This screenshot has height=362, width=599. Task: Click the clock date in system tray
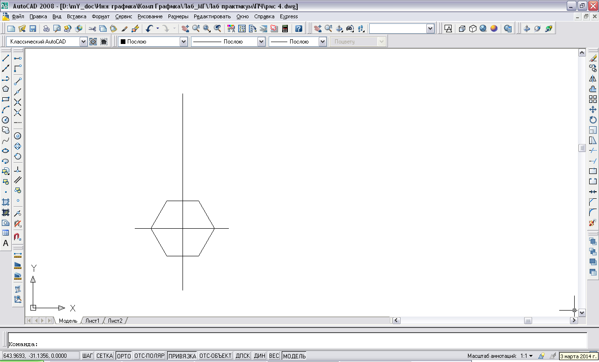point(578,356)
